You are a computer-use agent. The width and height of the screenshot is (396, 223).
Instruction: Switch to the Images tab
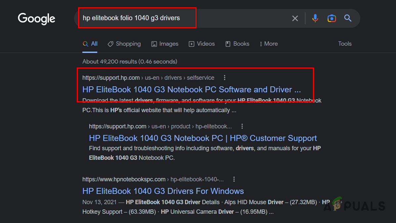point(165,44)
